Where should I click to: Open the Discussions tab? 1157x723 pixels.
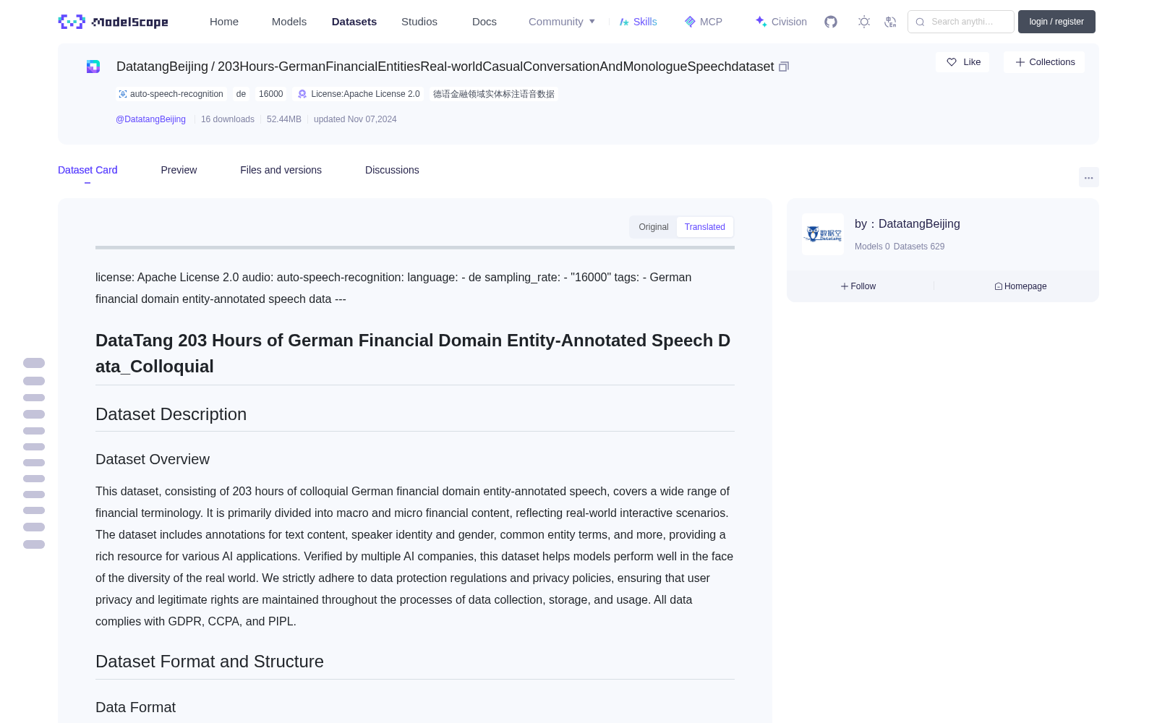392,170
